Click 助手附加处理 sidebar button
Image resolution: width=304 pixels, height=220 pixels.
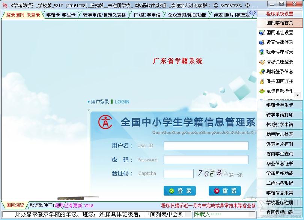coord(280,134)
